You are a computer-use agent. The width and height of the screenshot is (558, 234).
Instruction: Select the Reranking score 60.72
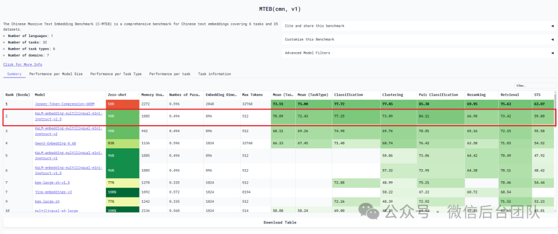click(481, 192)
